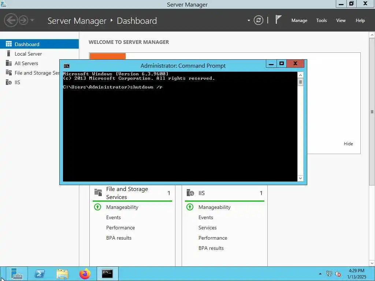Image resolution: width=375 pixels, height=281 pixels.
Task: Open BPA results in File and Storage tile
Action: click(x=119, y=238)
